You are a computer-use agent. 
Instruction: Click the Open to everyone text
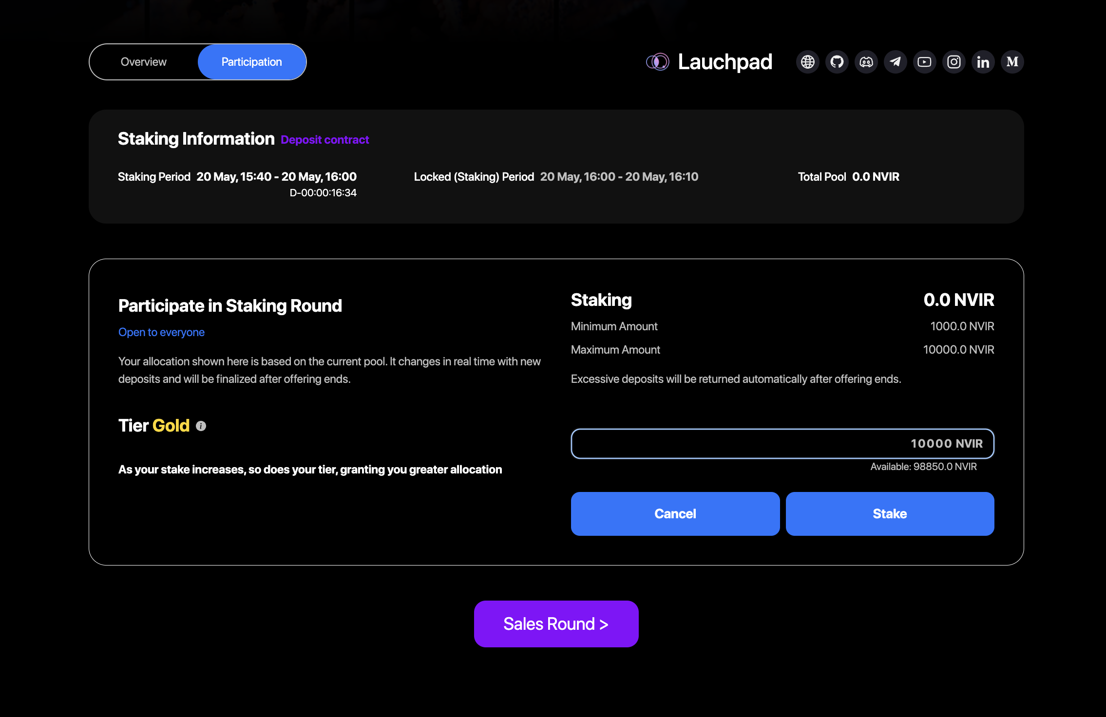click(x=161, y=332)
